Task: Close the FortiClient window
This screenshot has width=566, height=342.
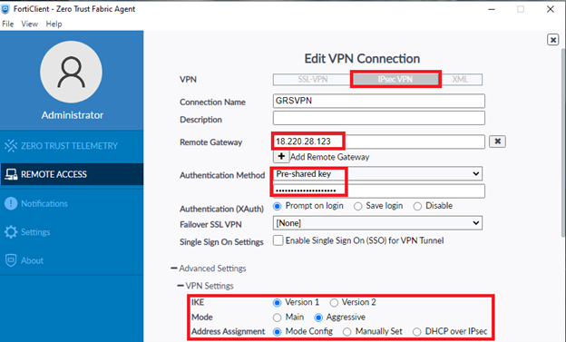Action: pyautogui.click(x=550, y=9)
